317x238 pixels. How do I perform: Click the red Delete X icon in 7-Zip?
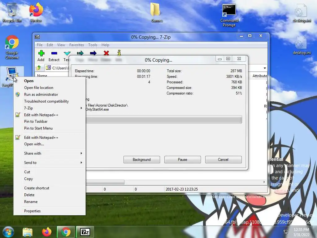point(106,53)
